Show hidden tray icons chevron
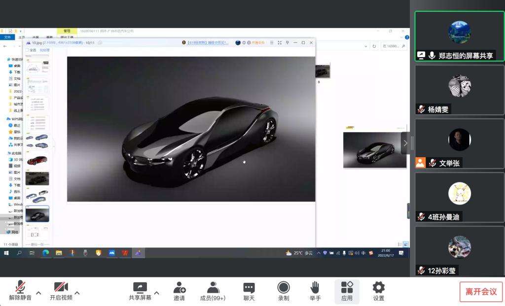 click(319, 253)
